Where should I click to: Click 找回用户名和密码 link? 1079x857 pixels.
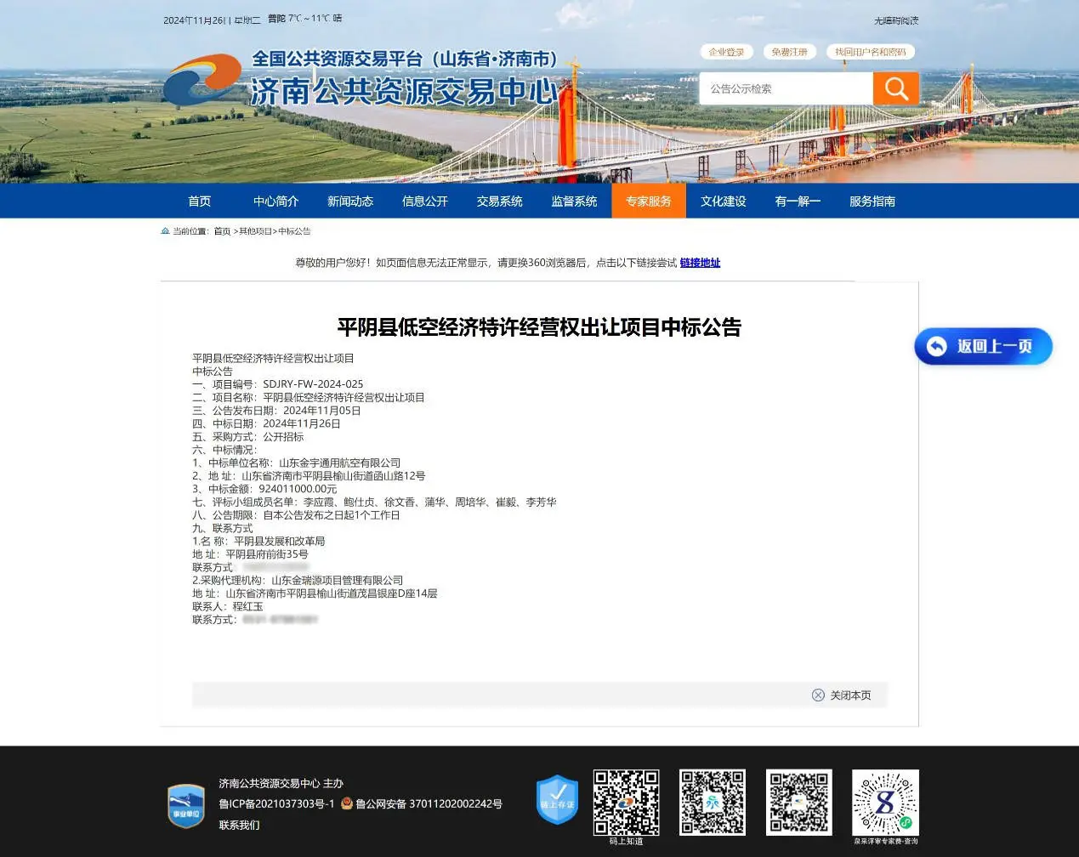pyautogui.click(x=870, y=52)
